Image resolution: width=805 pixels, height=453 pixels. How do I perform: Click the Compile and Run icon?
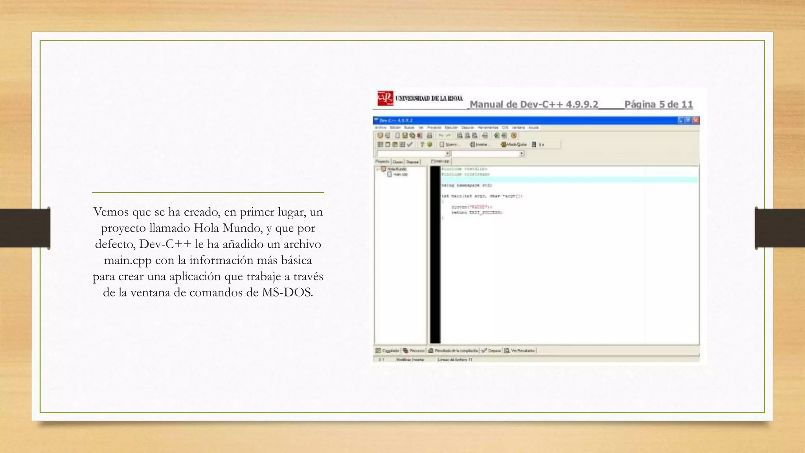pos(395,144)
